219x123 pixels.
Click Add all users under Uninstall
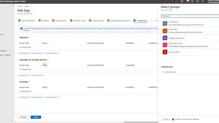tap(36, 97)
